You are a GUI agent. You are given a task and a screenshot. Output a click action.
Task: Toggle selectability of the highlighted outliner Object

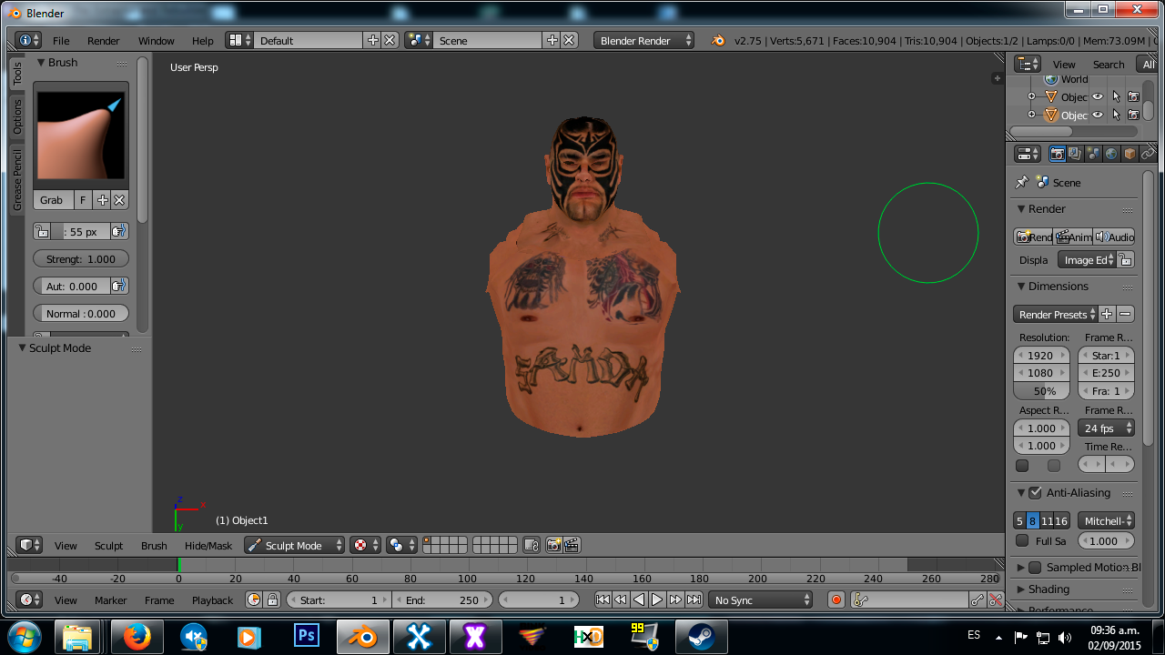tap(1116, 115)
